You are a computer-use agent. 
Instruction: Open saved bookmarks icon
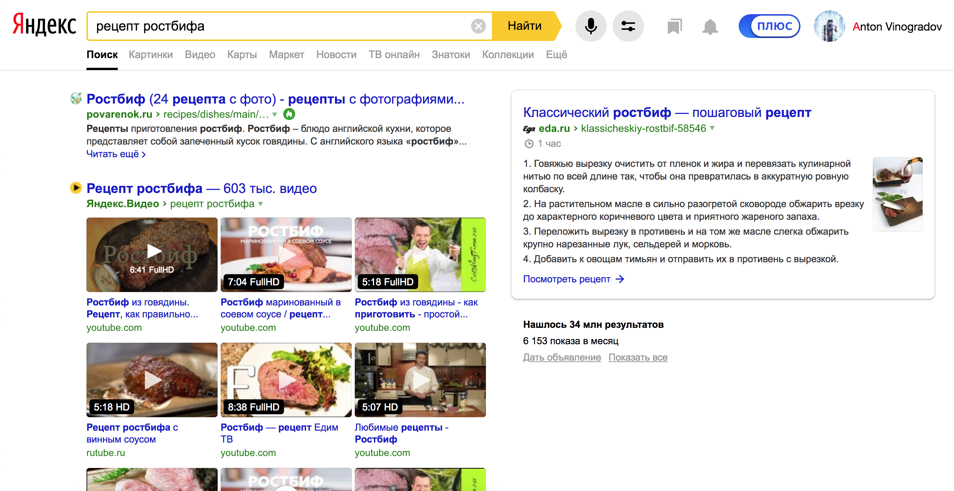[674, 26]
